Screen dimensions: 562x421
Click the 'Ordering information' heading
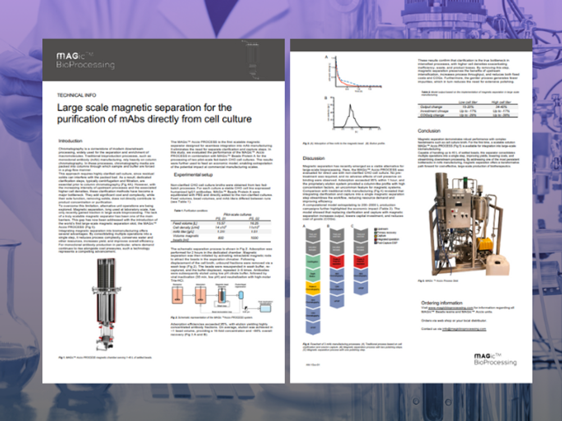point(442,302)
